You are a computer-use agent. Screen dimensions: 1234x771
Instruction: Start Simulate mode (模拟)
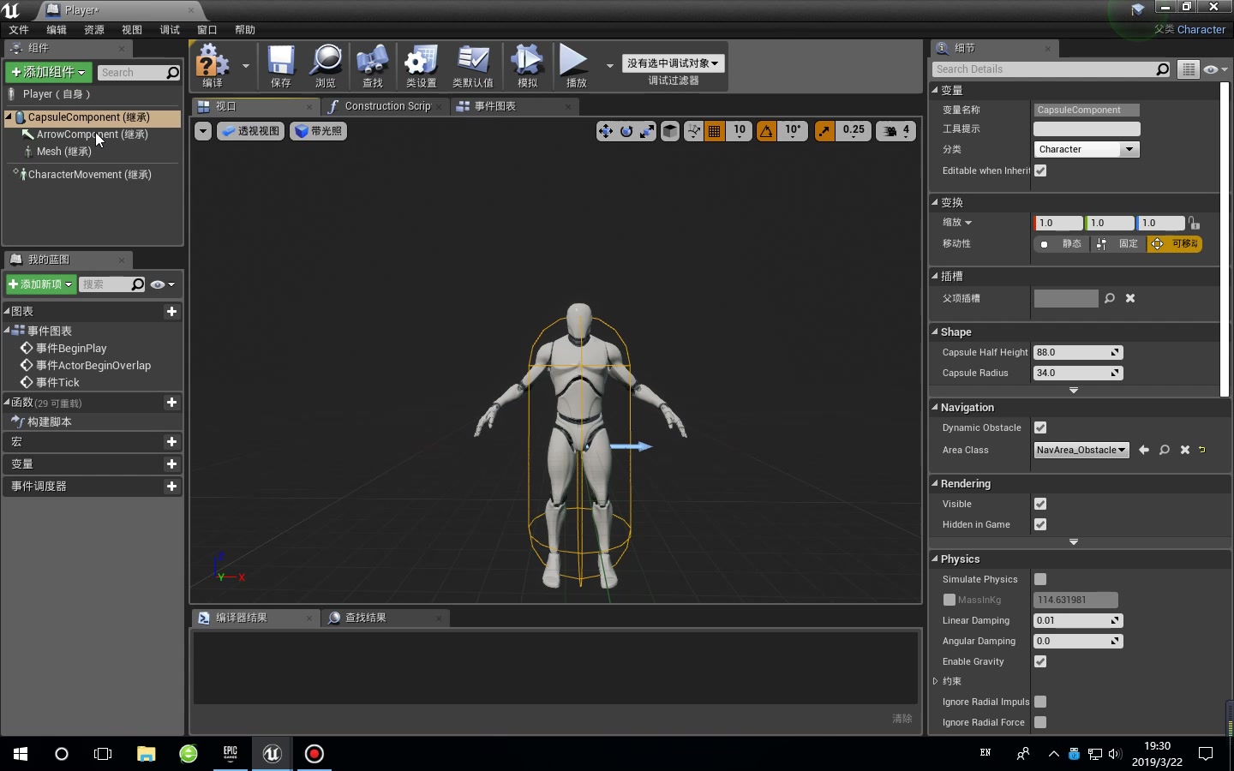[526, 66]
